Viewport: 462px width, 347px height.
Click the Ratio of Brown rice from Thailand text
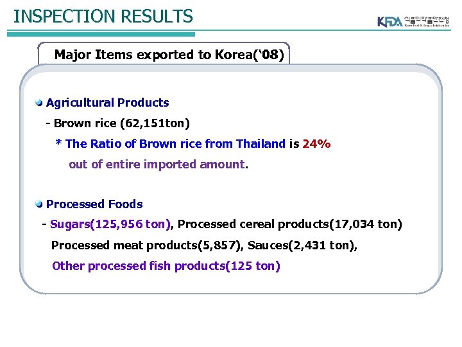click(x=173, y=144)
